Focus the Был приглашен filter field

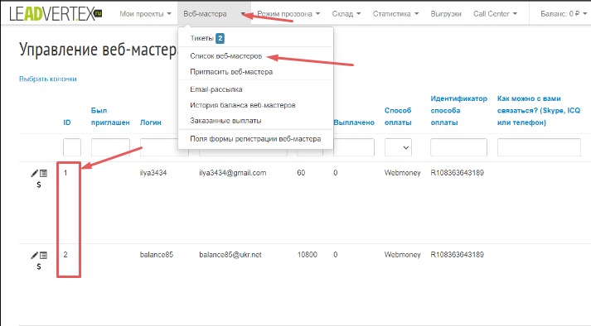(x=110, y=147)
